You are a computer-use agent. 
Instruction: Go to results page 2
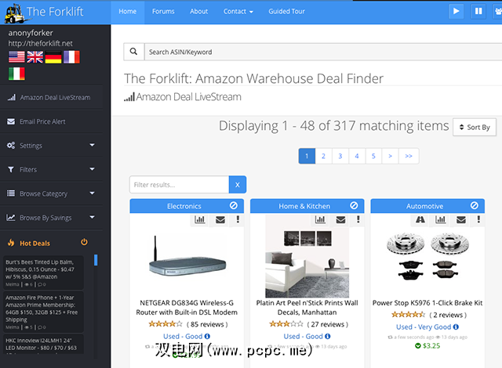pos(323,156)
